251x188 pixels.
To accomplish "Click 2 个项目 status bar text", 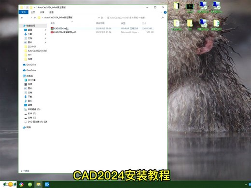I will [x=25, y=171].
